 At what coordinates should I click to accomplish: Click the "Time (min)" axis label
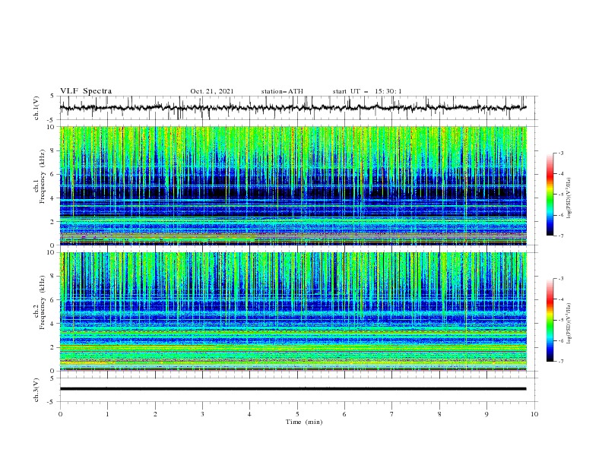click(304, 422)
